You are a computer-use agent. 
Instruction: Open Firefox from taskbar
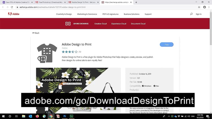(37, 116)
